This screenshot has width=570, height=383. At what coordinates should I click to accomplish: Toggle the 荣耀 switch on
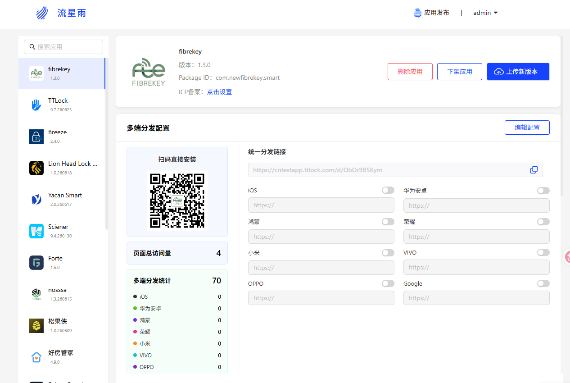[543, 222]
